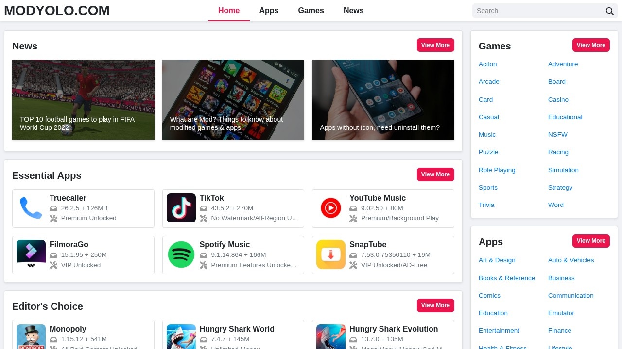Focus the Search input field
Screen dimensions: 622x349
(538, 11)
